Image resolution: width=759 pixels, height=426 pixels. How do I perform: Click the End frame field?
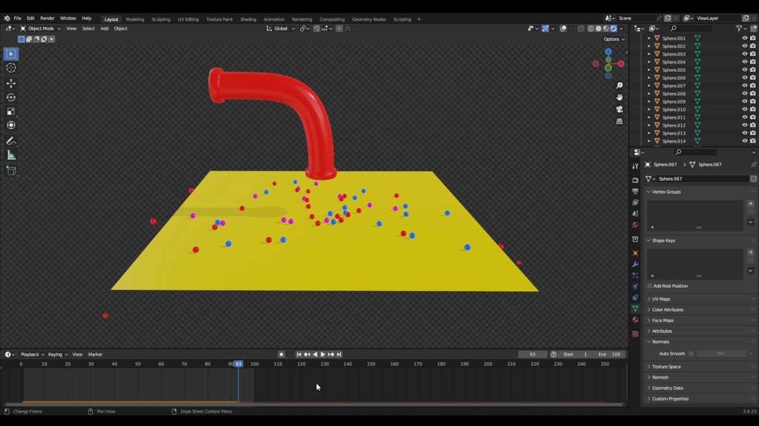coord(610,354)
